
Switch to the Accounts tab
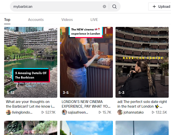36,20
